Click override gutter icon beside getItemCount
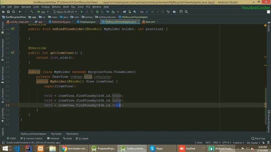Screen dimensions: 271x152 click(x=12, y=52)
